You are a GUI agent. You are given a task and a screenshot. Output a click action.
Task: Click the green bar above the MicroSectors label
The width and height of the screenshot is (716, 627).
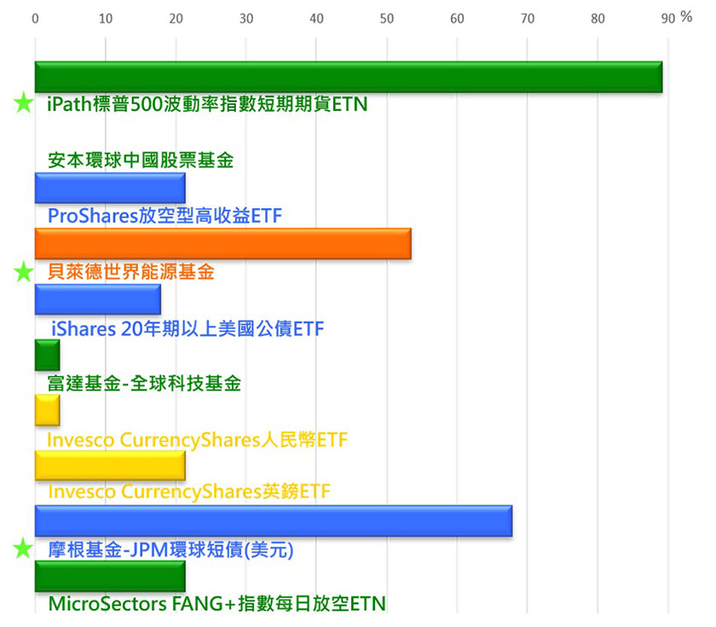(x=110, y=577)
